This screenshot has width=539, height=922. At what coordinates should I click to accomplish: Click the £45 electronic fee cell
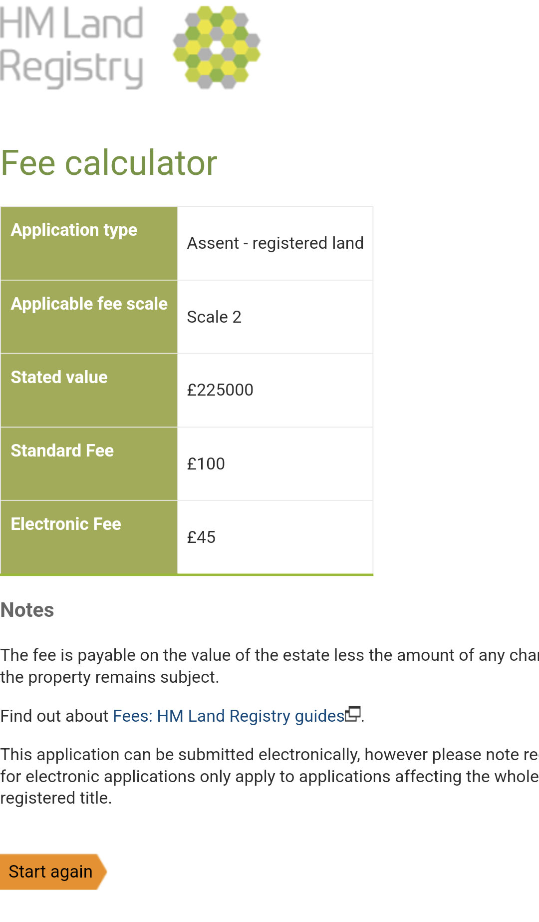tap(275, 537)
